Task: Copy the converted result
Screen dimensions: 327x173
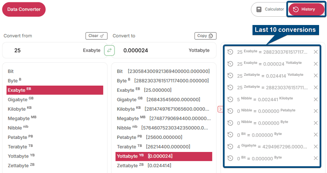Action: 205,36
